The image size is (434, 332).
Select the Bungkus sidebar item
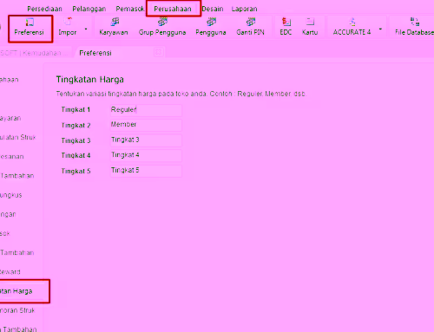[11, 195]
